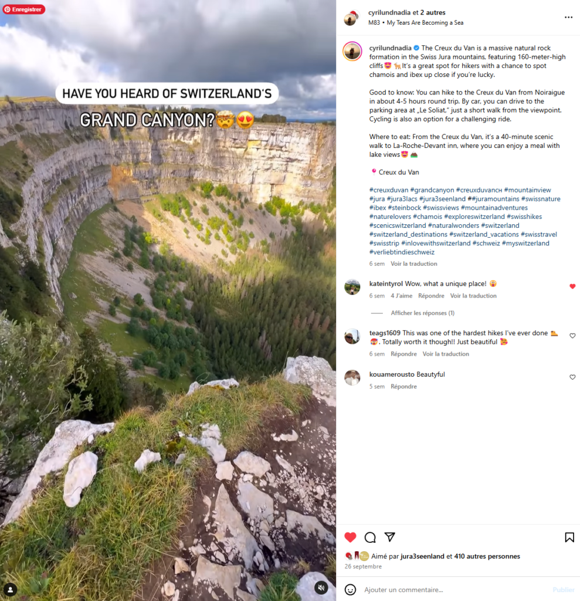Image resolution: width=580 pixels, height=601 pixels.
Task: Open Creux du Van location pin link
Action: [x=399, y=172]
